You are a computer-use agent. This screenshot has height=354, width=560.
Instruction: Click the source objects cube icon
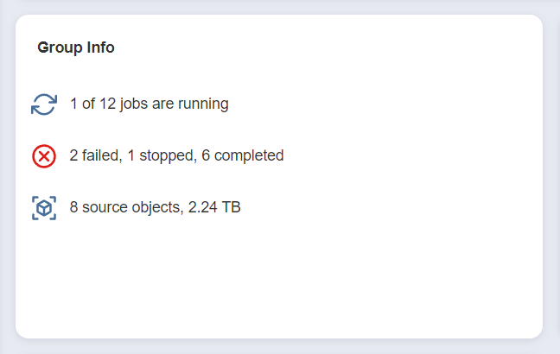44,208
